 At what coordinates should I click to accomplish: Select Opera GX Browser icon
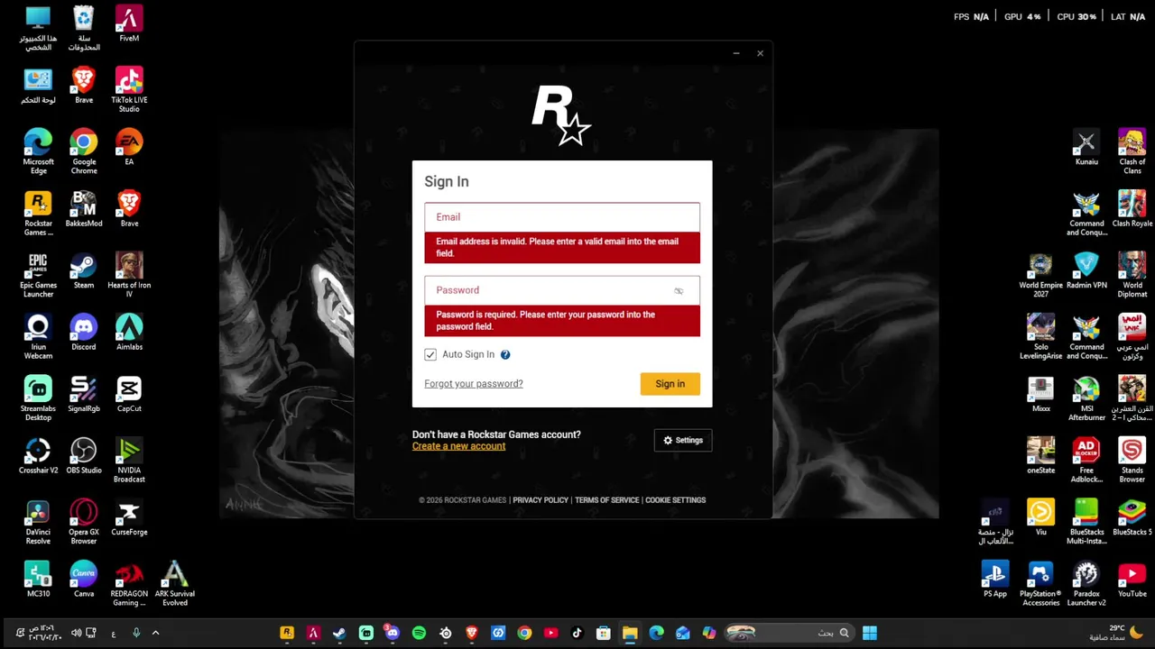tap(84, 522)
